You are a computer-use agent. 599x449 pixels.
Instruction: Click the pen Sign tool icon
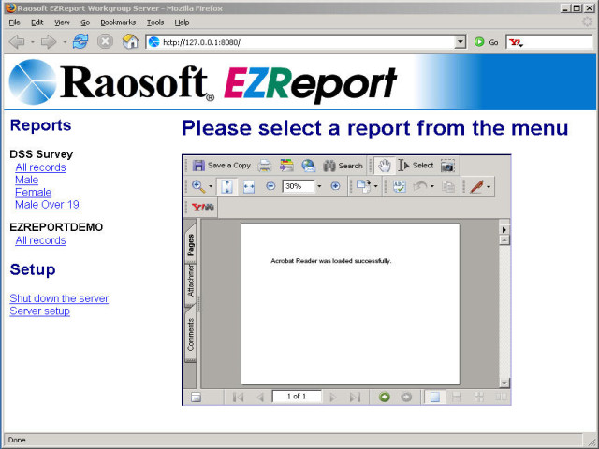coord(476,186)
